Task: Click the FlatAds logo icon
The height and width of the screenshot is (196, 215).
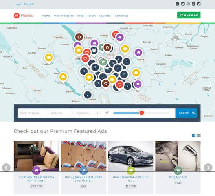Action: click(x=17, y=15)
